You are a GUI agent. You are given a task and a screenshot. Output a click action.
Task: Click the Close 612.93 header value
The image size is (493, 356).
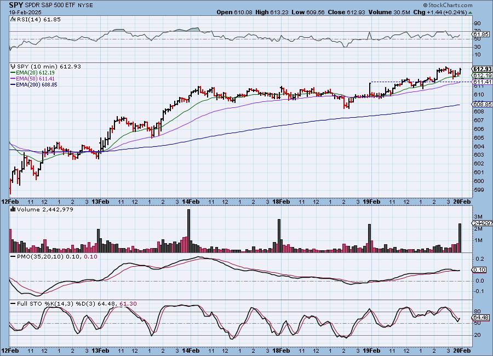click(x=347, y=12)
